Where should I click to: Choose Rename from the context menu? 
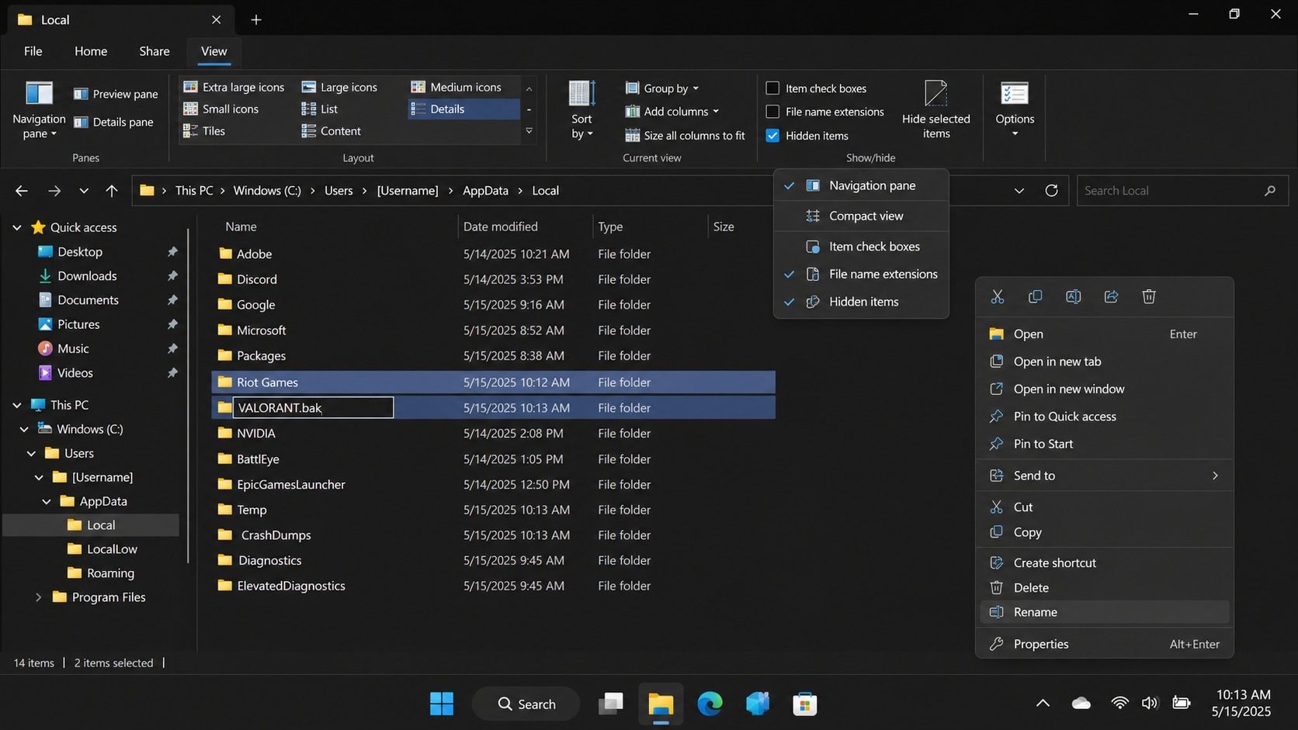pyautogui.click(x=1104, y=612)
